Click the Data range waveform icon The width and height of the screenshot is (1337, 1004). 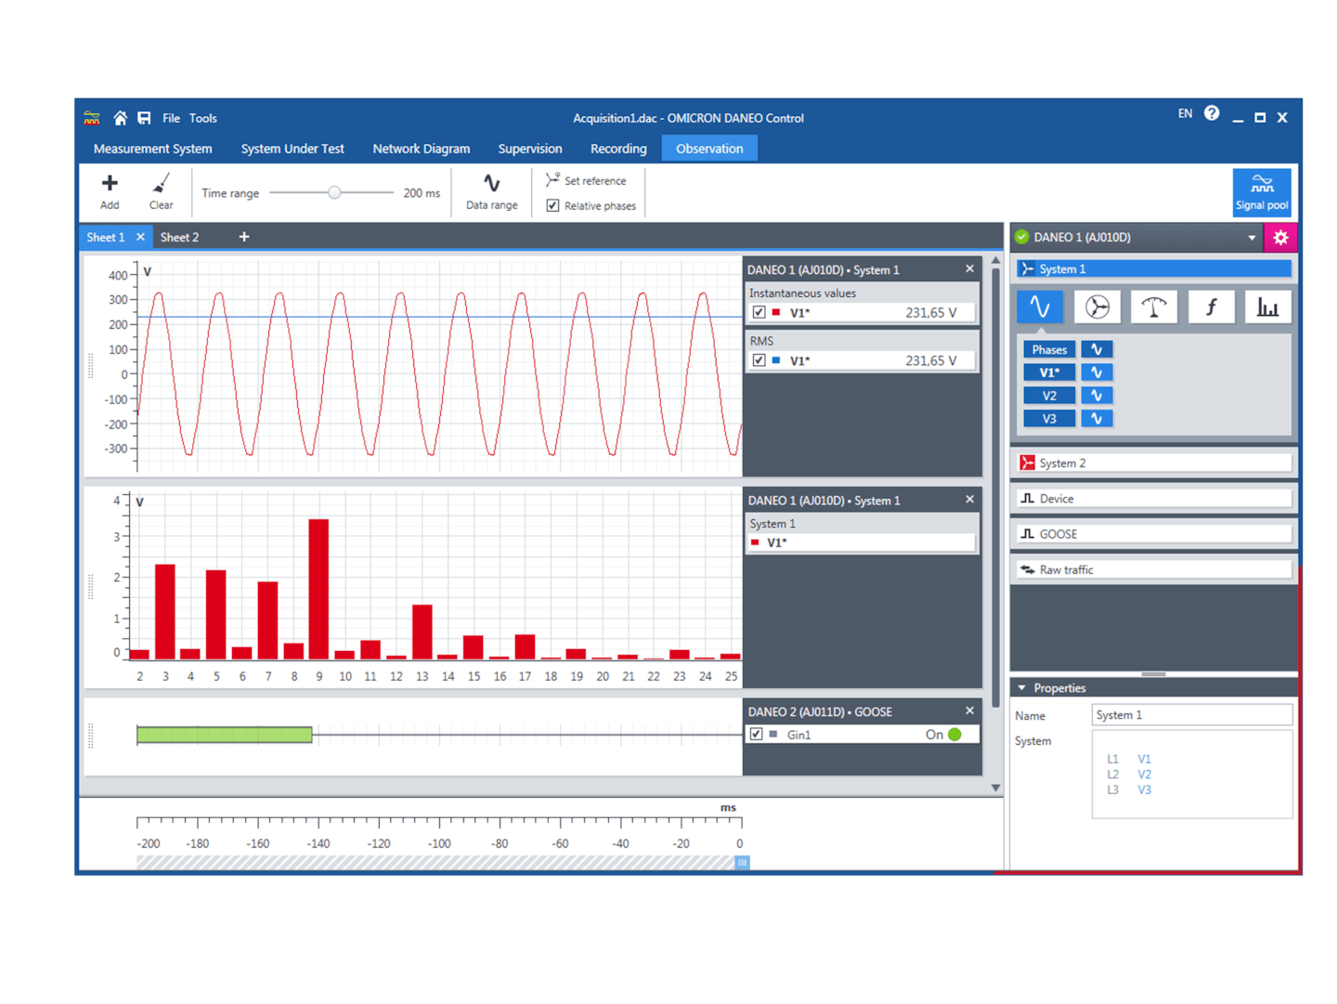tap(491, 191)
